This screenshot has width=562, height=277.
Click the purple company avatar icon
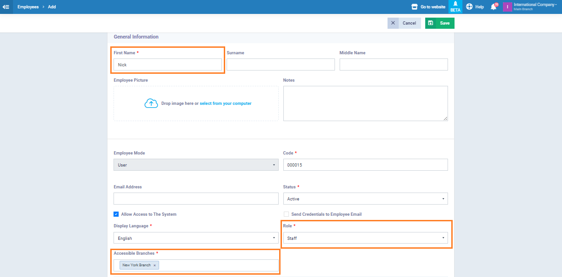tap(507, 7)
